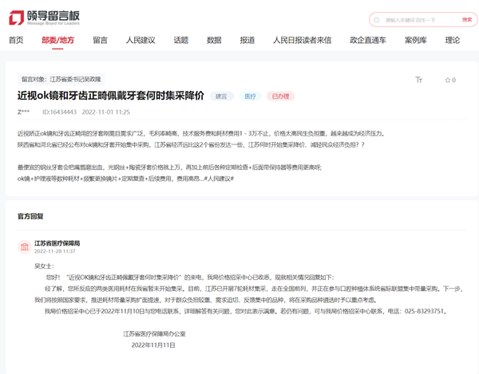Click the red 搜索 button
479x374 pixels.
coord(467,20)
